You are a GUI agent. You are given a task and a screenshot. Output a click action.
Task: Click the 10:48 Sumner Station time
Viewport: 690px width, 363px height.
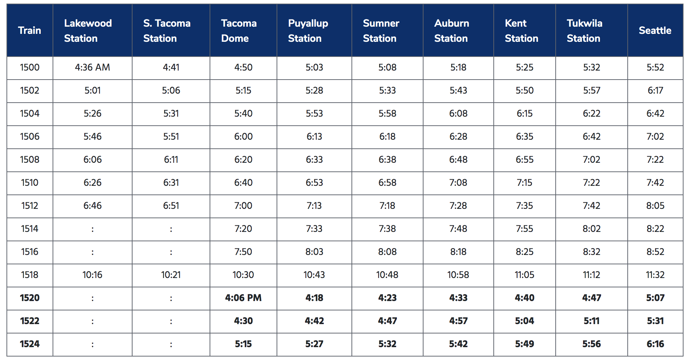pos(387,275)
